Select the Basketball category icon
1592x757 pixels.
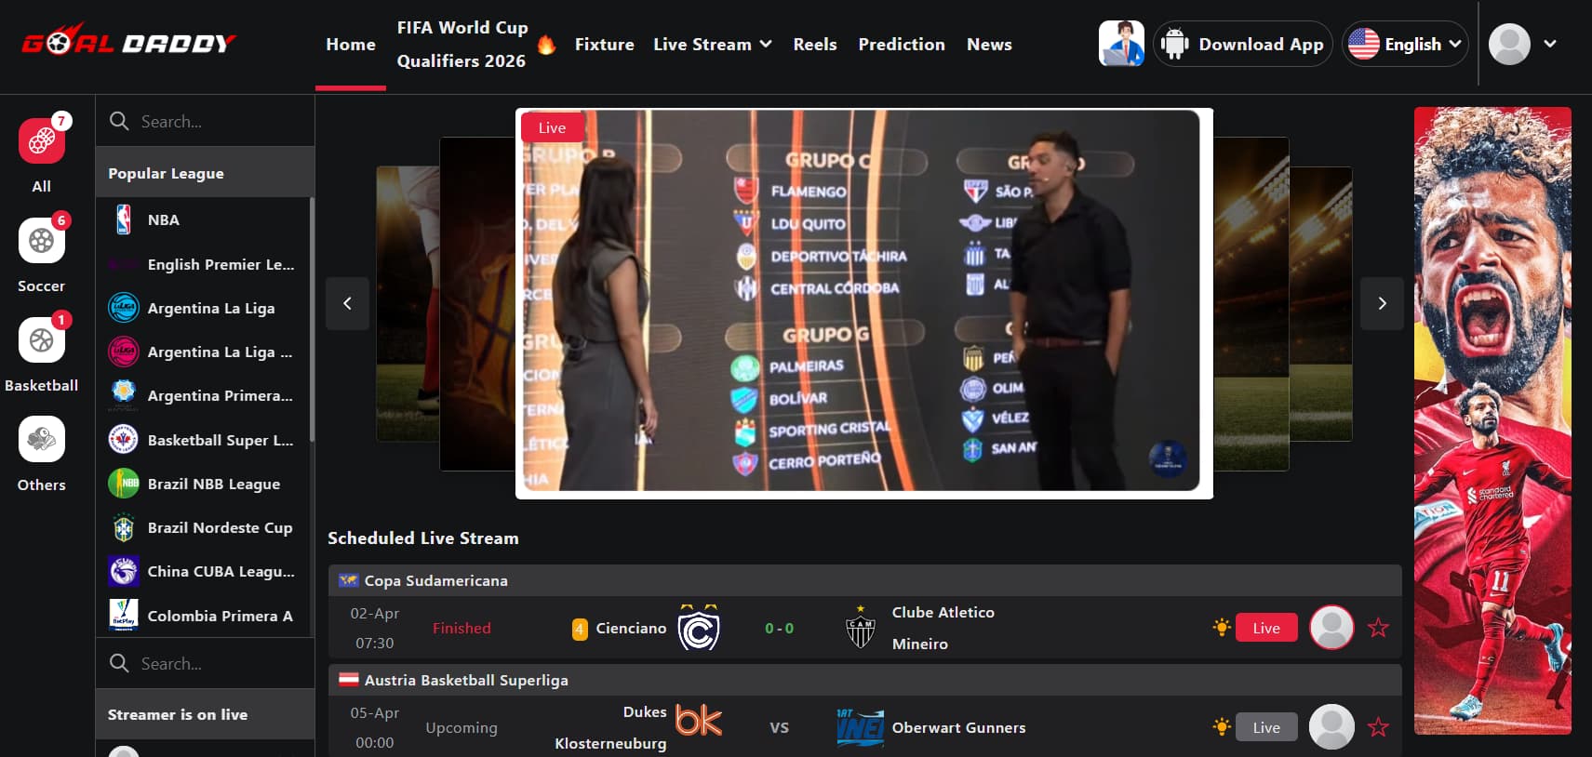click(x=41, y=340)
